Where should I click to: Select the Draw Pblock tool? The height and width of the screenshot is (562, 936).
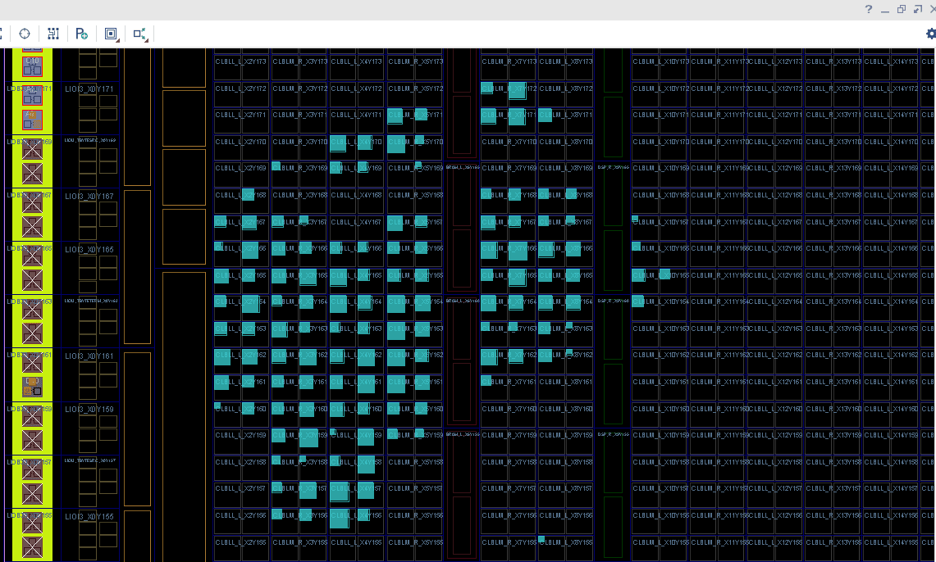82,34
